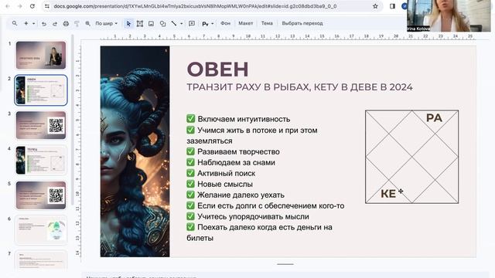Click the redo arrow icon
Image resolution: width=495 pixels, height=278 pixels.
pyautogui.click(x=55, y=24)
